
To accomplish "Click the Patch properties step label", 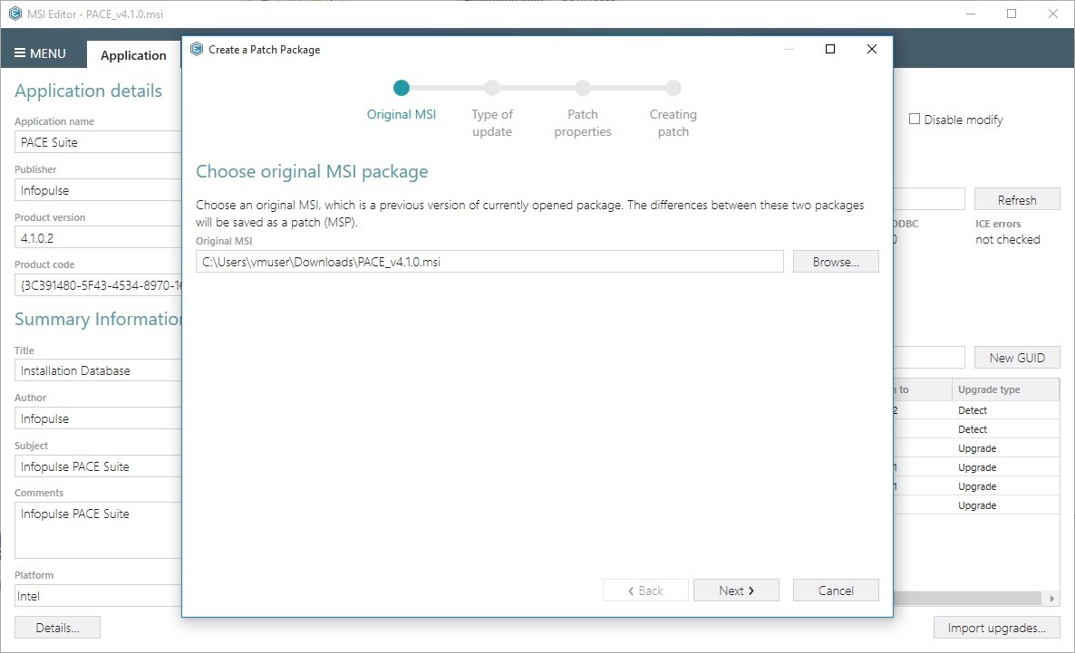I will 583,122.
